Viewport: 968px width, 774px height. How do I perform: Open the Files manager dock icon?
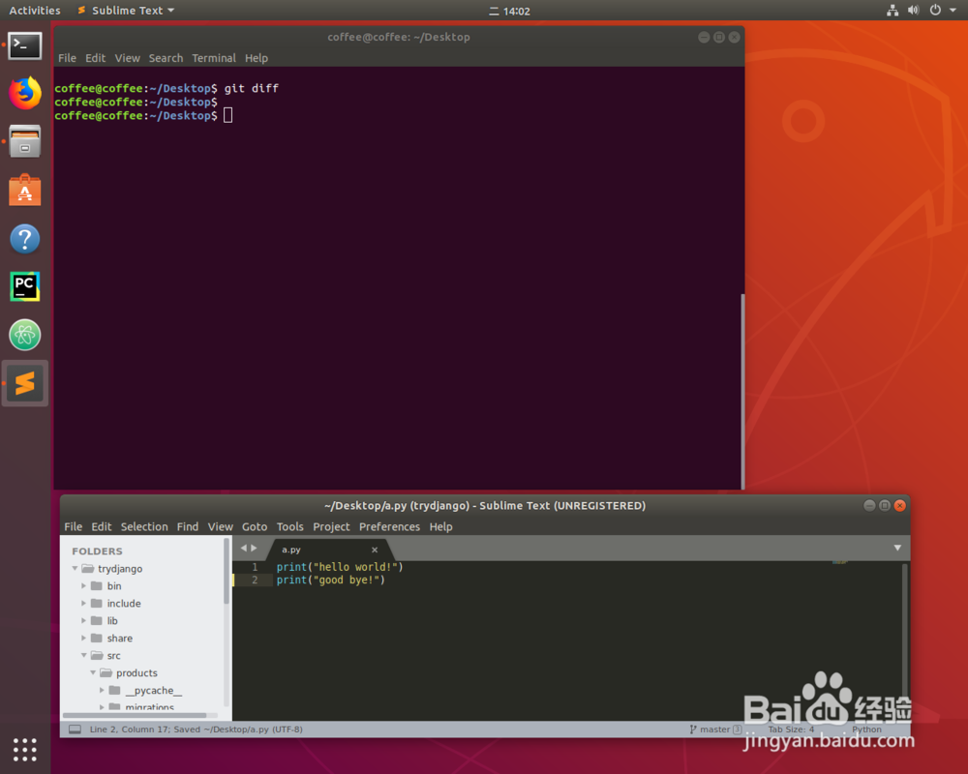[x=25, y=141]
